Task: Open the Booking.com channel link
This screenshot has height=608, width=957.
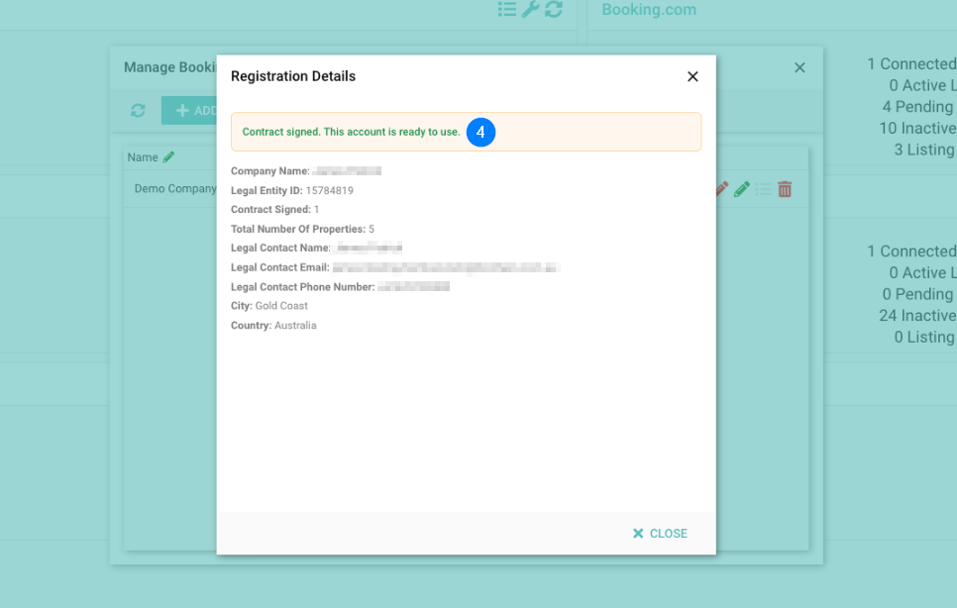Action: tap(649, 10)
